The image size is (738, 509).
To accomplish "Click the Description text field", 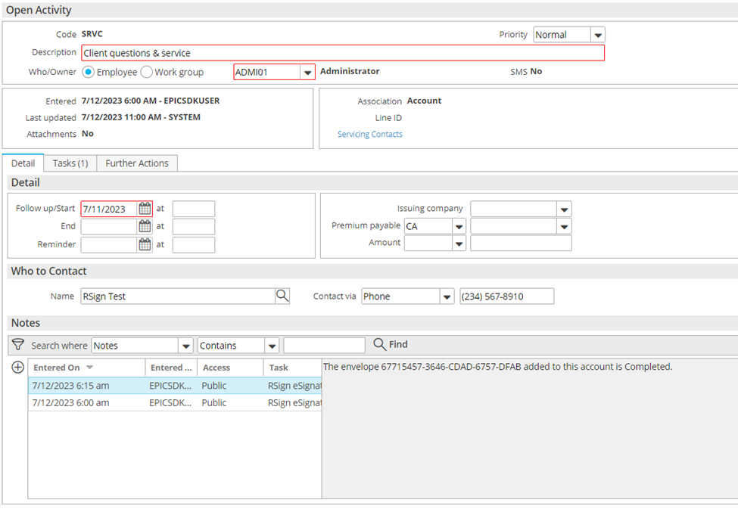I will tap(343, 53).
